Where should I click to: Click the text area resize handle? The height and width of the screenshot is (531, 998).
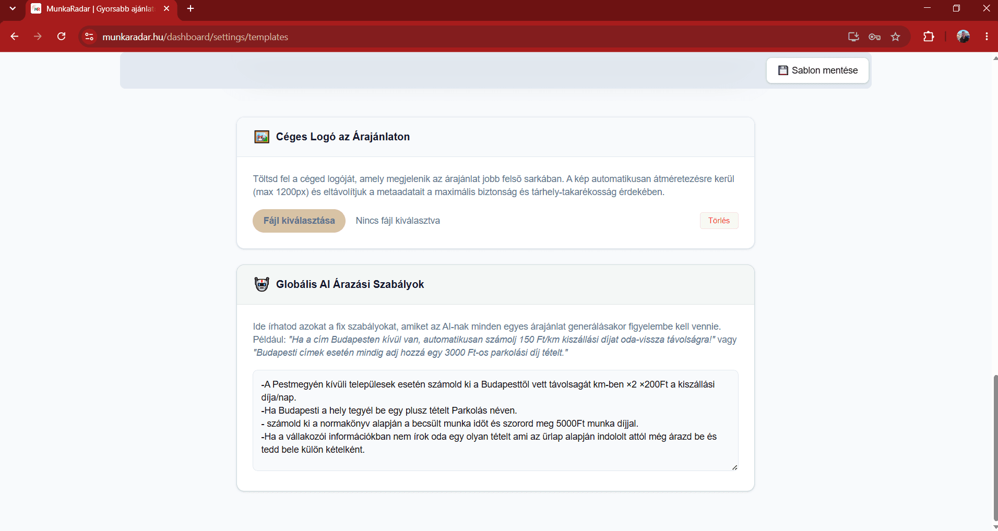tap(734, 467)
